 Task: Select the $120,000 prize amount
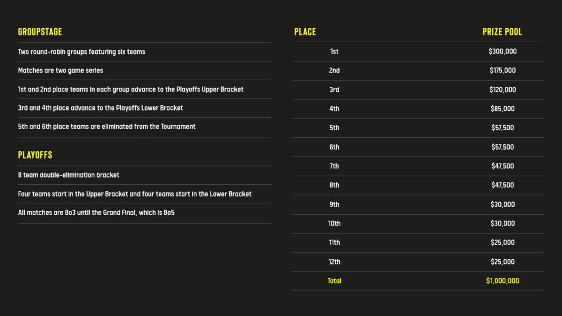(503, 90)
